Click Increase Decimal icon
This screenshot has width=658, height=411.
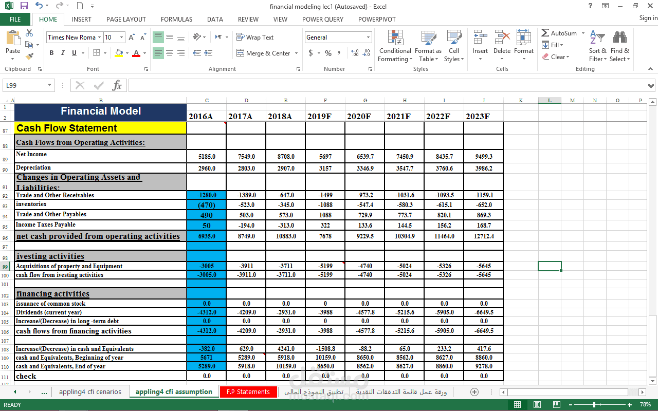click(x=355, y=53)
